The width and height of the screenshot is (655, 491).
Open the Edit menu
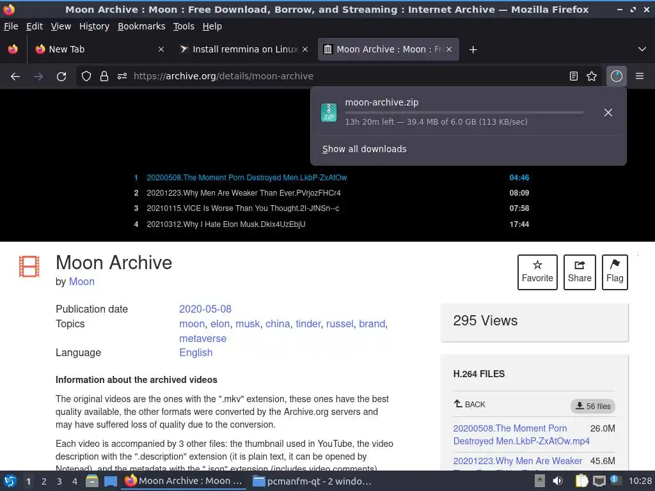click(x=35, y=26)
